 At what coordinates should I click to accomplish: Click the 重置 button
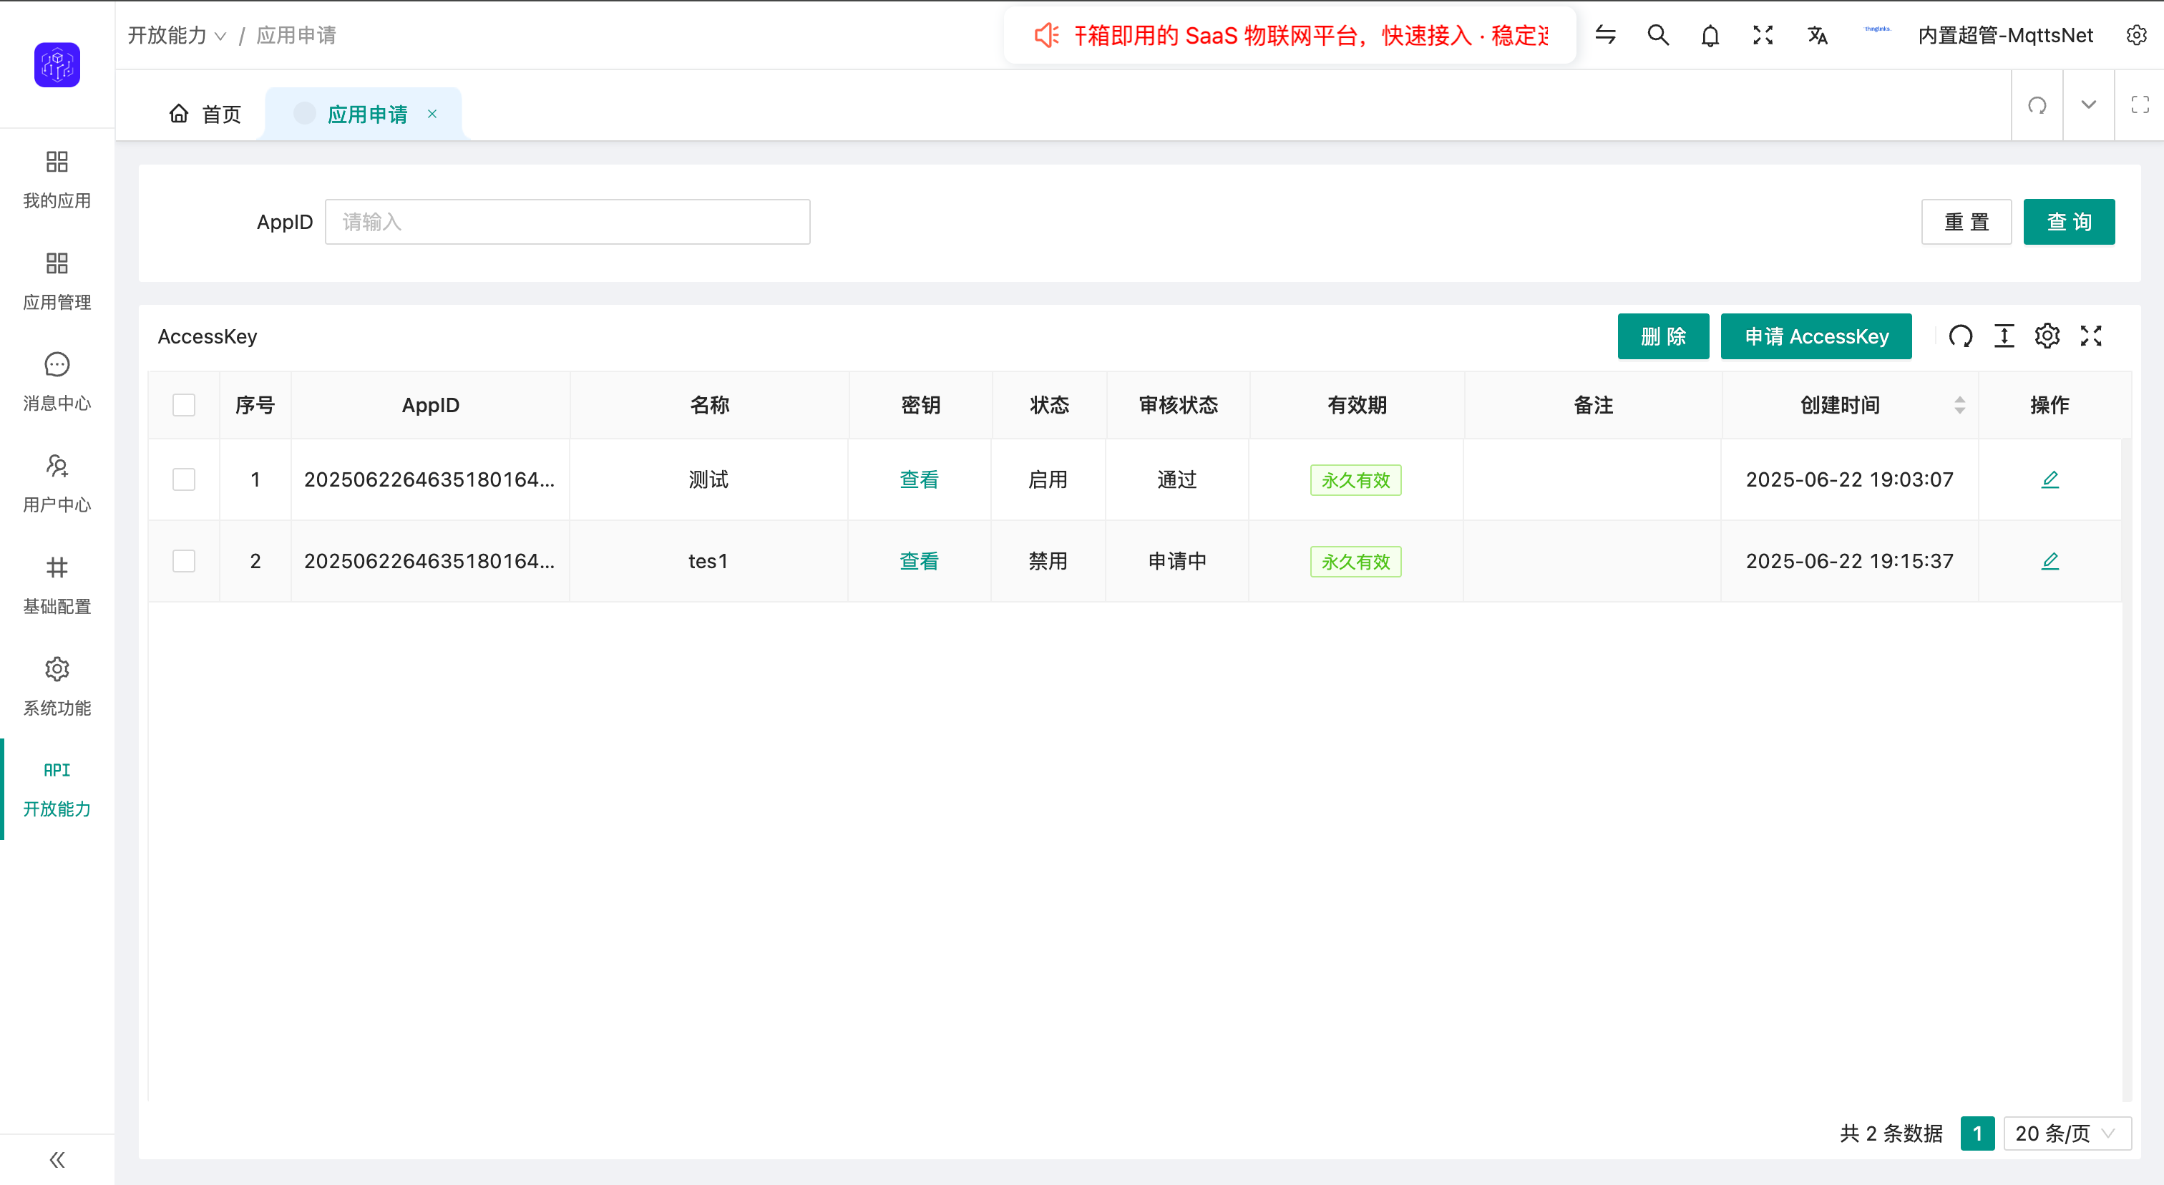(1966, 222)
